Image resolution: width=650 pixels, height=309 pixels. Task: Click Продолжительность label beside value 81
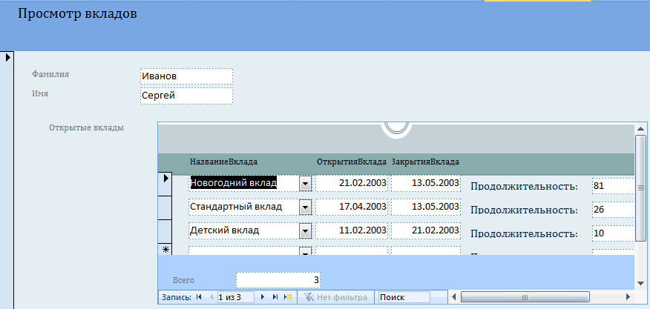pos(525,187)
